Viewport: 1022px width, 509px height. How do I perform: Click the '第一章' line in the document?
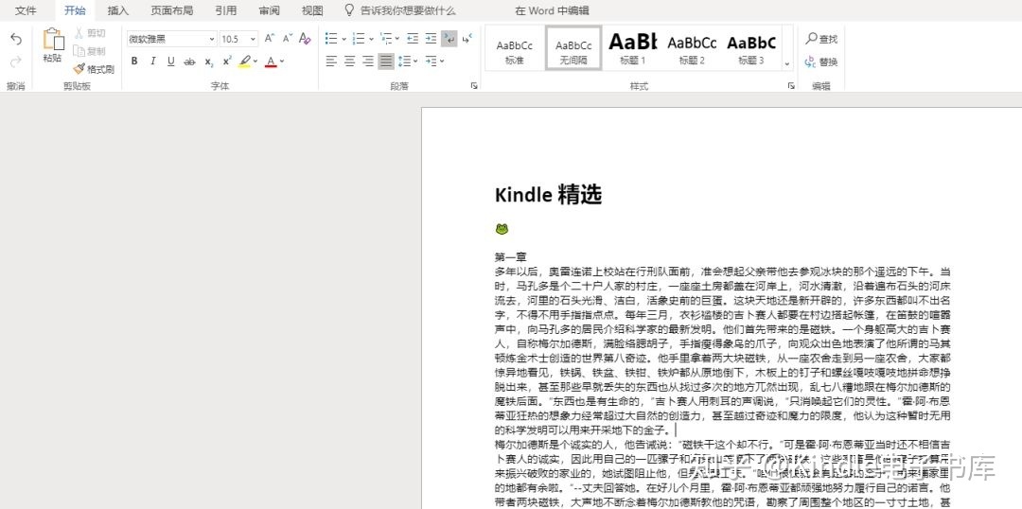click(x=511, y=256)
